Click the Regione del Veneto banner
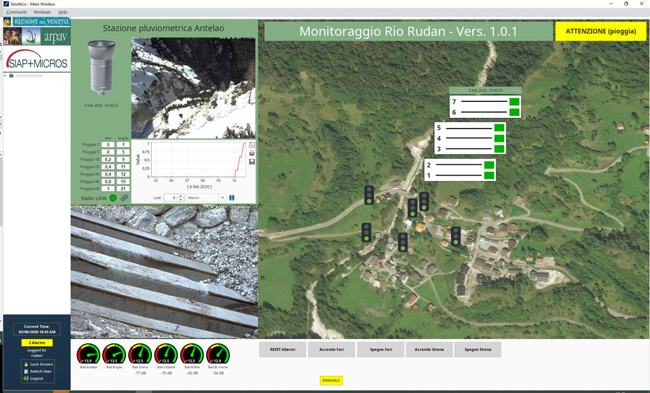Screen dimensions: 650x393 [41, 22]
